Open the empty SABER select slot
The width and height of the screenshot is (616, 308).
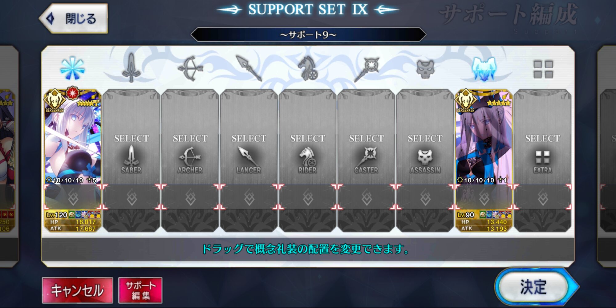pyautogui.click(x=132, y=160)
